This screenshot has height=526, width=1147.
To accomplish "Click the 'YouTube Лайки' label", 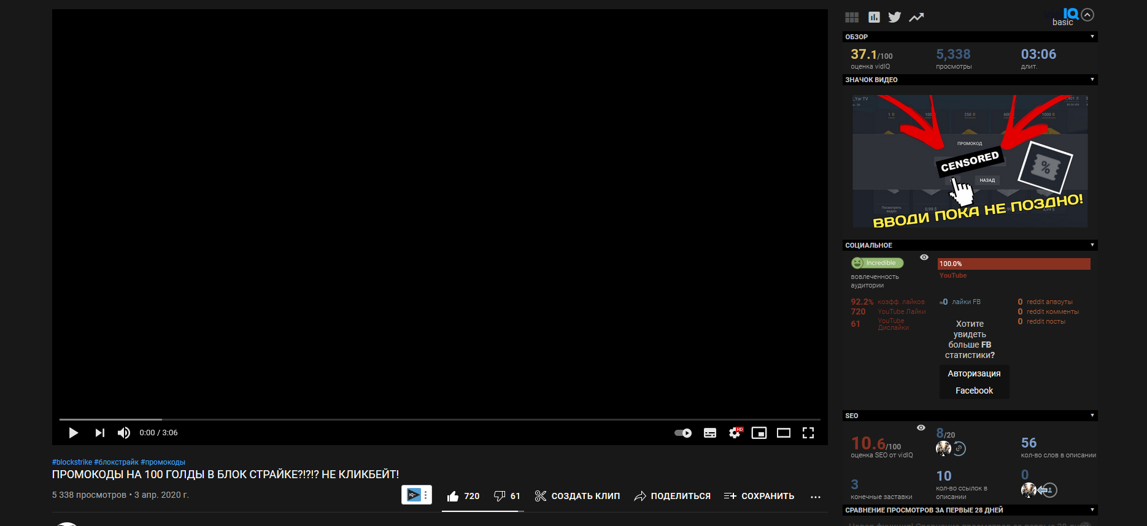I will pos(902,312).
